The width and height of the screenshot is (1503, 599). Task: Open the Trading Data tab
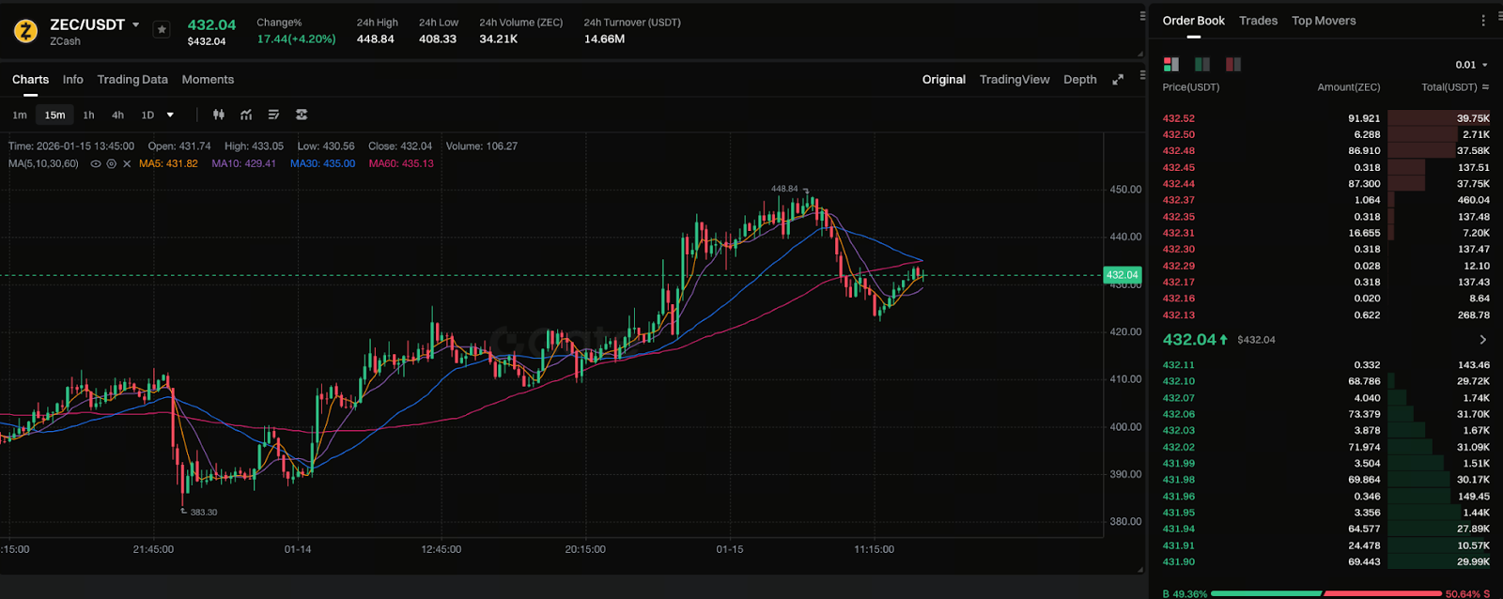tap(132, 80)
